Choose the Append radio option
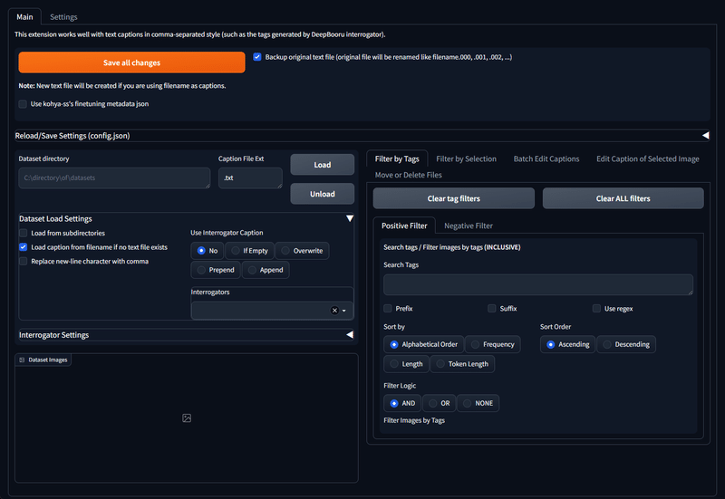 [x=266, y=270]
